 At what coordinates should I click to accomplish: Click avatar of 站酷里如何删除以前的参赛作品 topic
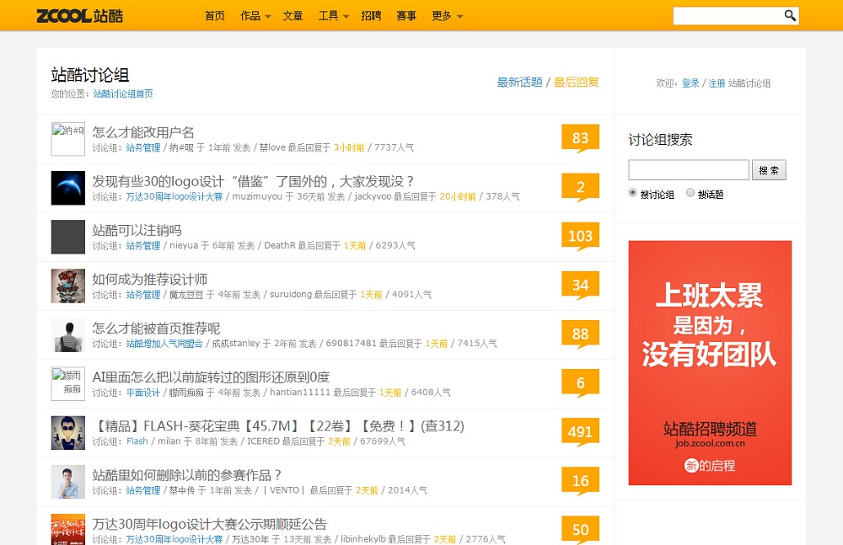[67, 482]
